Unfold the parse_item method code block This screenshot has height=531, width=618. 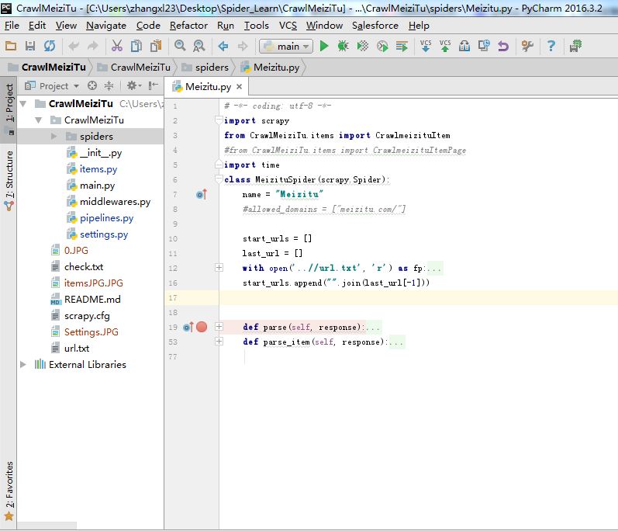(x=219, y=342)
